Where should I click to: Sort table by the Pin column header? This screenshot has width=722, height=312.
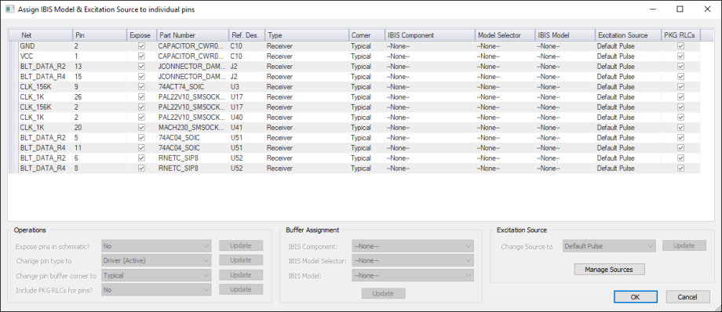coord(100,35)
